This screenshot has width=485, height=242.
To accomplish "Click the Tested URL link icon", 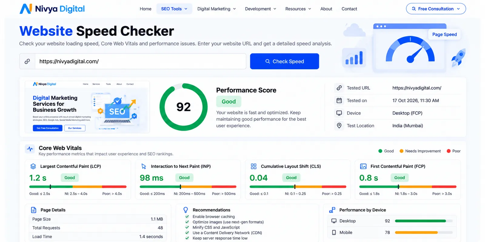I will (339, 88).
